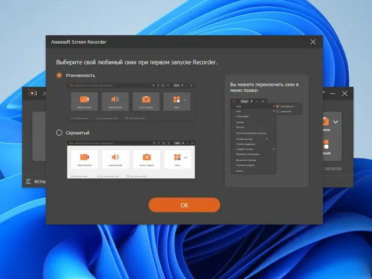
Task: Select the утонченность skin option in the menu preview
Action: pos(287,106)
